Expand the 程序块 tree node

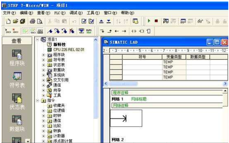tap(43, 55)
